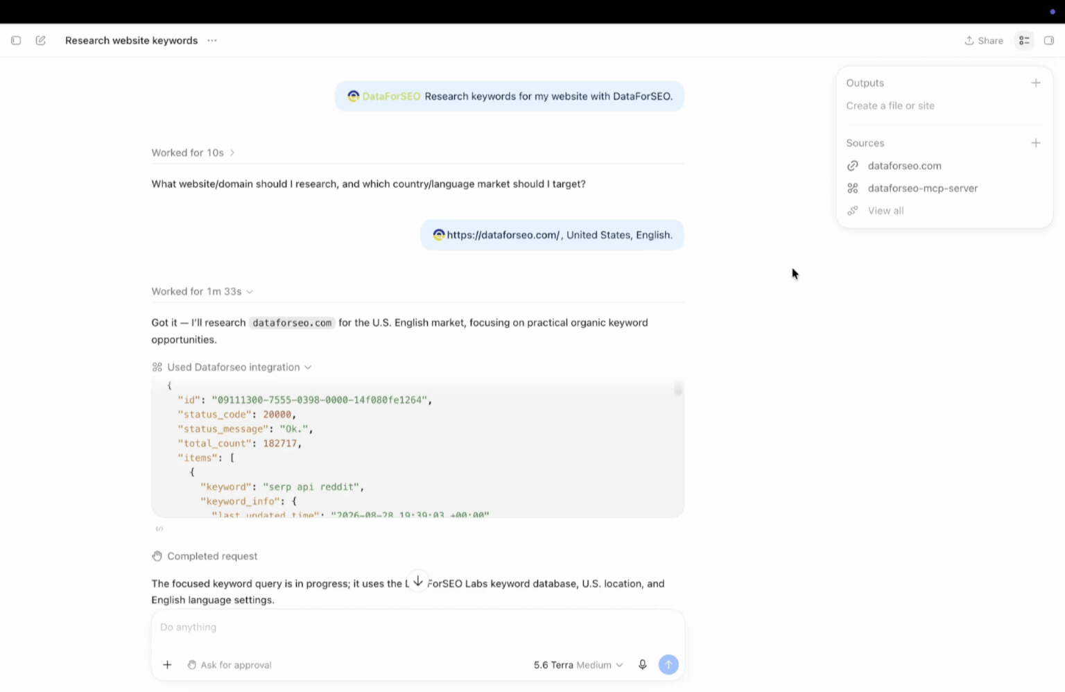Toggle the outputs and sources panel icon
1065x692 pixels.
click(x=1024, y=40)
